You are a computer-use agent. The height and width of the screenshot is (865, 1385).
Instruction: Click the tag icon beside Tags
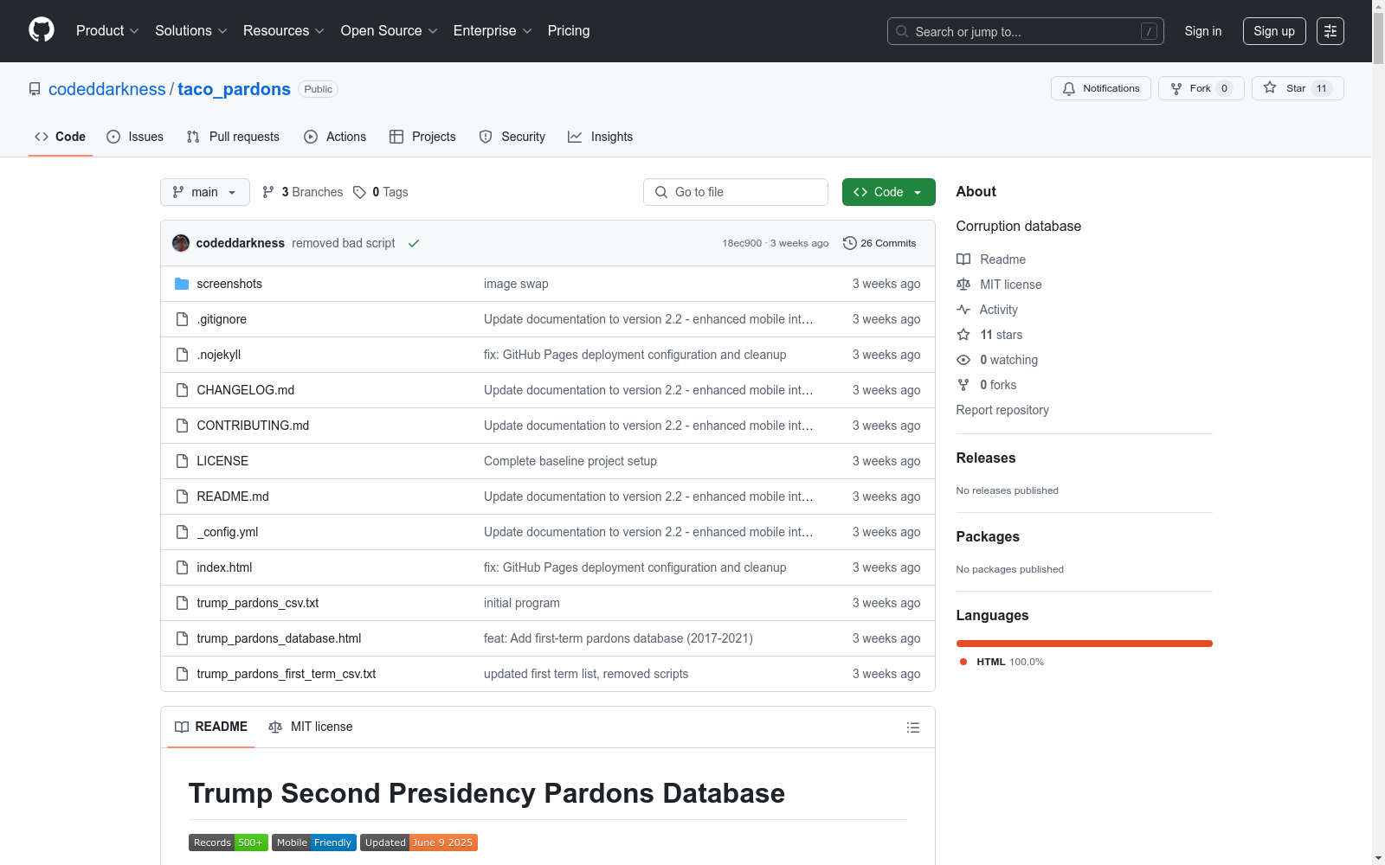tap(360, 192)
